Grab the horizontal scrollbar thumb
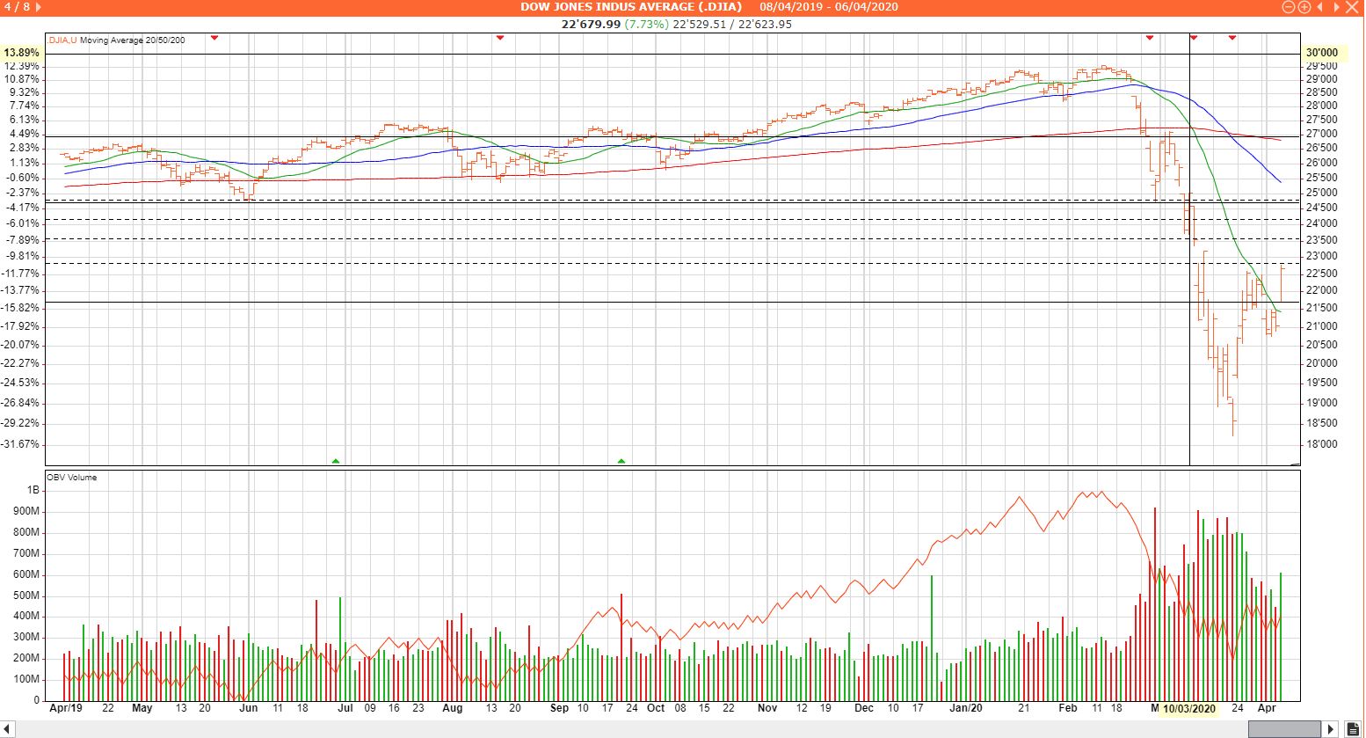The image size is (1366, 738). click(x=1284, y=728)
